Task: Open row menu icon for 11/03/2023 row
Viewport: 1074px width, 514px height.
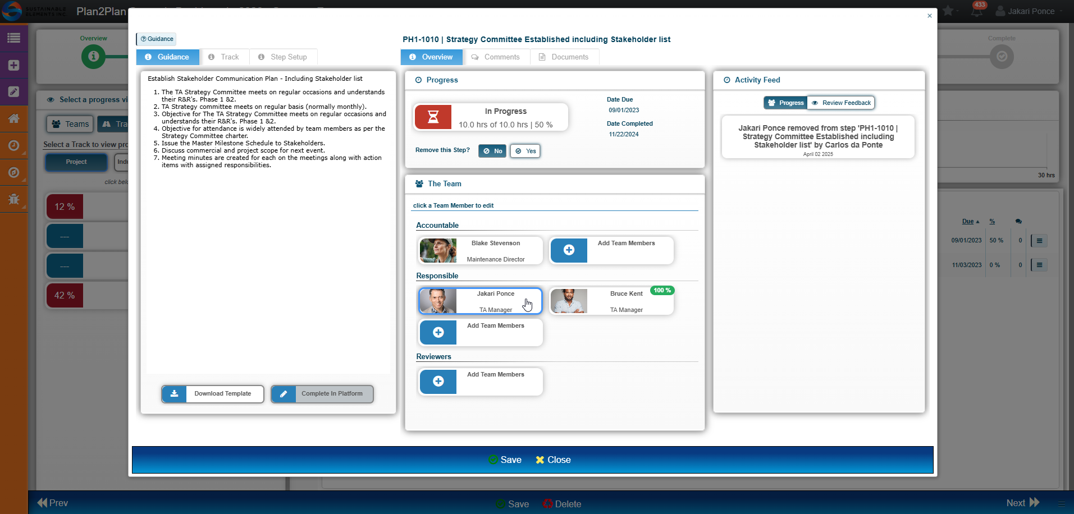Action: (x=1039, y=265)
